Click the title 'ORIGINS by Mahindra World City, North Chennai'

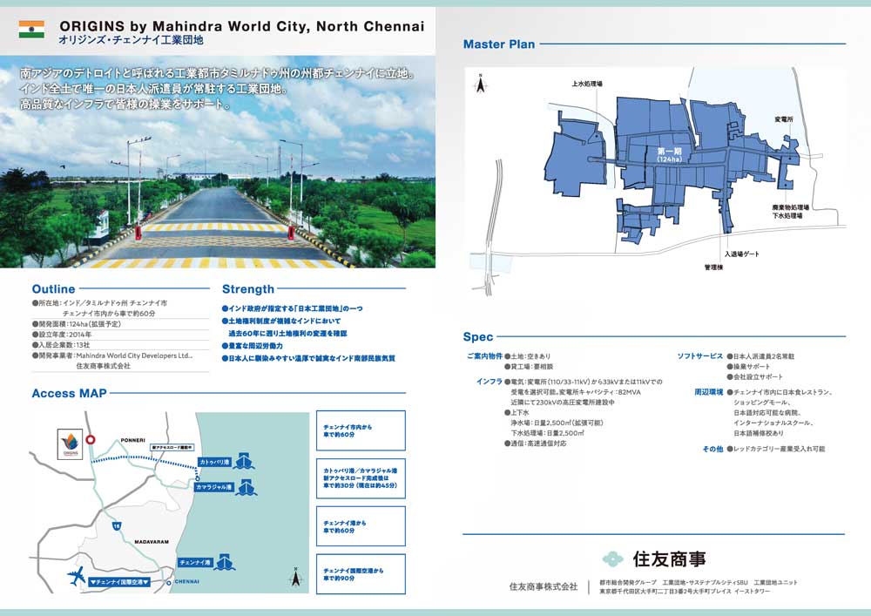coord(241,26)
